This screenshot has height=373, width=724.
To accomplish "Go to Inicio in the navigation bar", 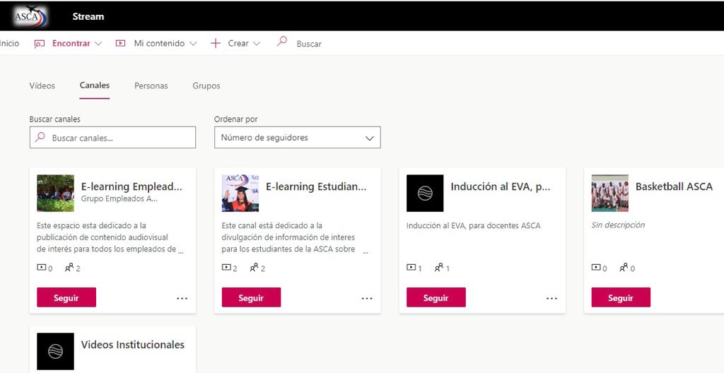I will point(9,43).
